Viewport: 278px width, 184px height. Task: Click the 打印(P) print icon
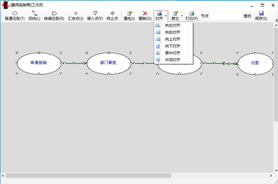click(x=191, y=13)
